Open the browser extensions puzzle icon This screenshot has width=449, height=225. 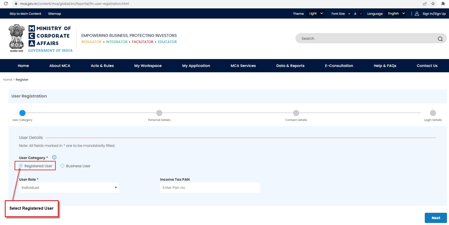(x=443, y=4)
